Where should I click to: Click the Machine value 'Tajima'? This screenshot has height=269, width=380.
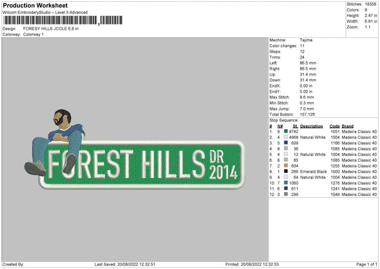(306, 40)
